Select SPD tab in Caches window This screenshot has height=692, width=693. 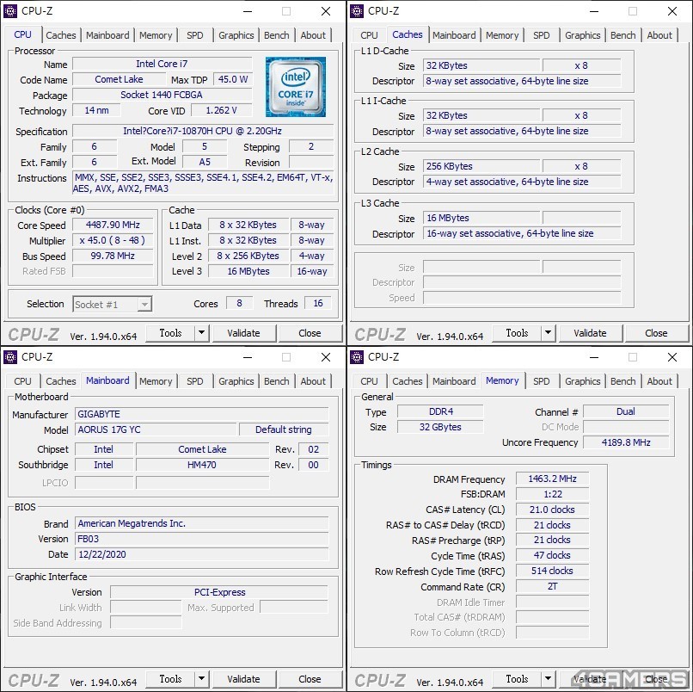[542, 35]
